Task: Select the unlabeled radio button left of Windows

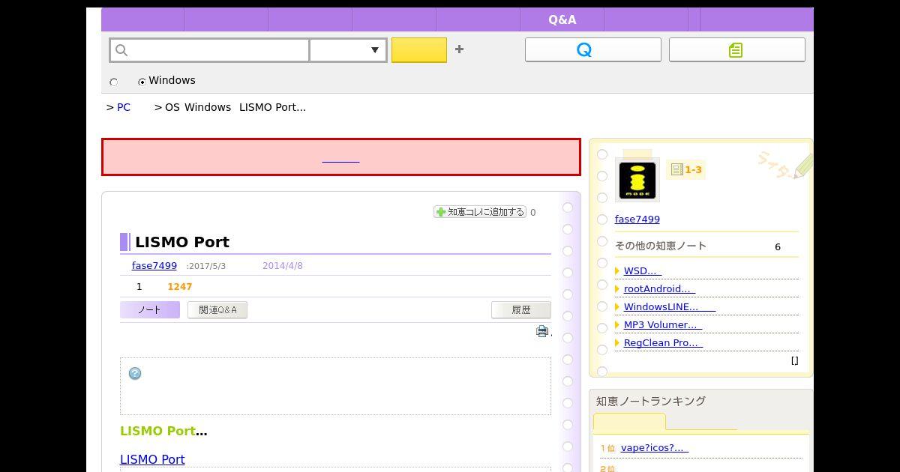Action: (114, 82)
